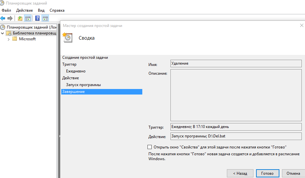Open the Справка menu
305x178 pixels.
(x=57, y=10)
